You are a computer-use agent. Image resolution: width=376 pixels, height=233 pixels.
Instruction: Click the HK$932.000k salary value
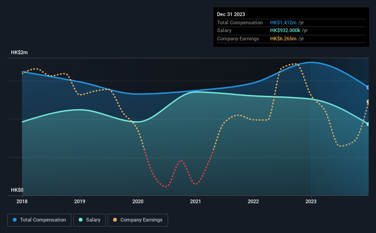pyautogui.click(x=285, y=31)
